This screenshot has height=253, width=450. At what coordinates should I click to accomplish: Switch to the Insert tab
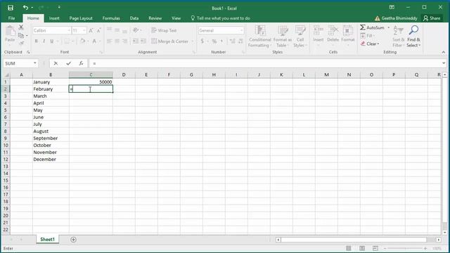tap(54, 18)
